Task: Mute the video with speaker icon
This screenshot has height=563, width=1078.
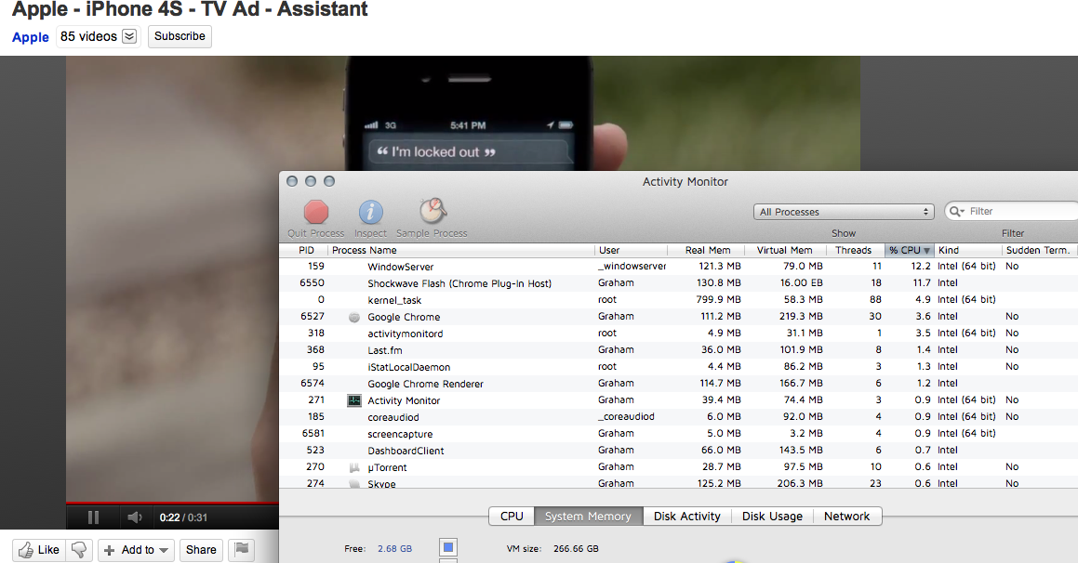Action: tap(135, 517)
